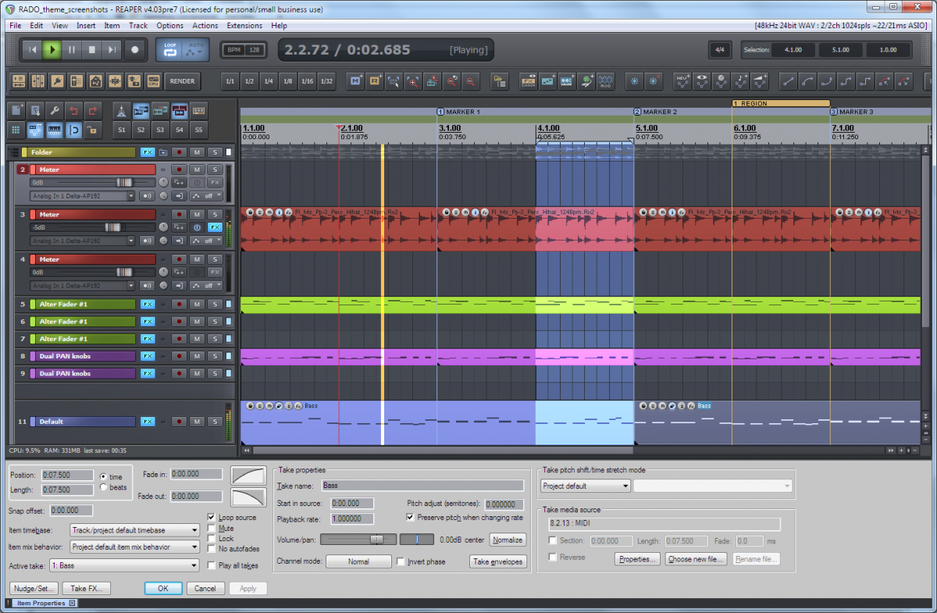Click the MOD parameter modulation icon
Screen dimensions: 937x613
(x=606, y=81)
